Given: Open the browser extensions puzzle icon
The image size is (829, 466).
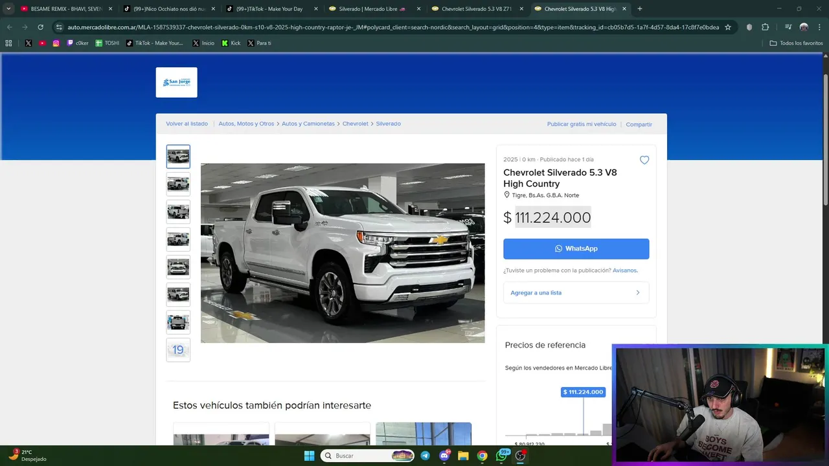Looking at the screenshot, I should click(x=765, y=27).
